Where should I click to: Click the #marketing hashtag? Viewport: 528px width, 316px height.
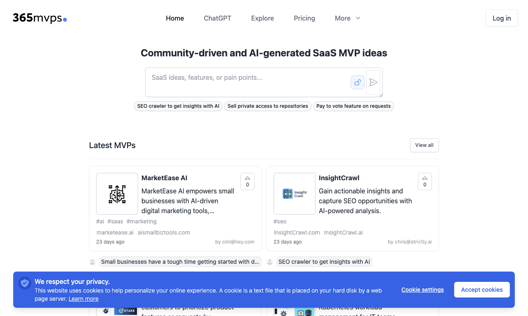tap(141, 221)
